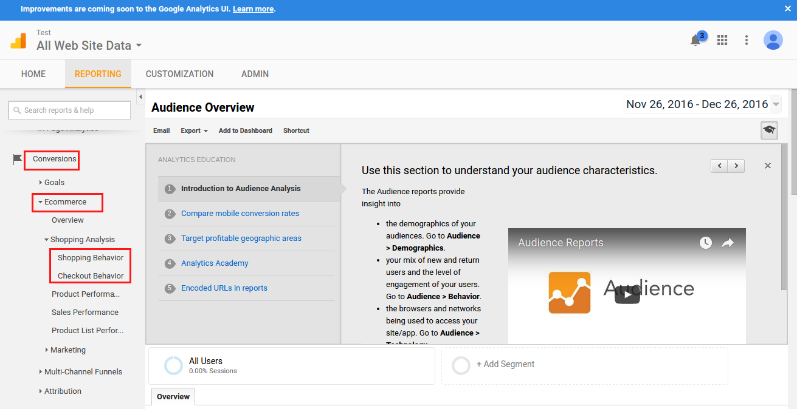This screenshot has height=409, width=797.
Task: Click the education panel scrollbar
Action: pos(784,217)
